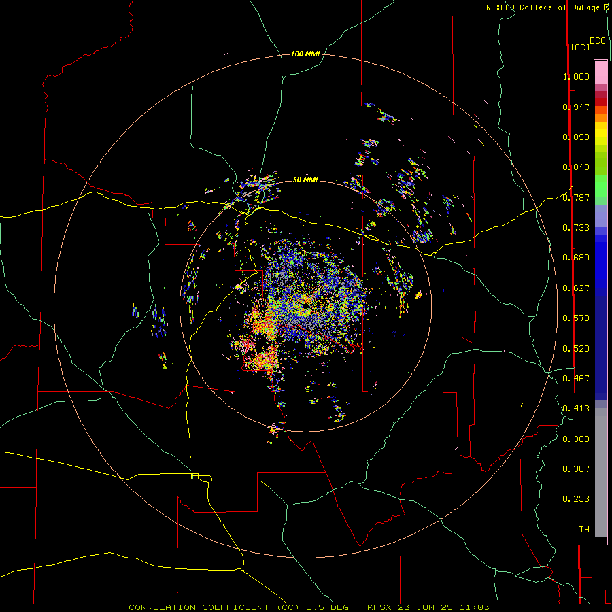Select the 0.253 scale value
The width and height of the screenshot is (612, 612).
pos(576,499)
